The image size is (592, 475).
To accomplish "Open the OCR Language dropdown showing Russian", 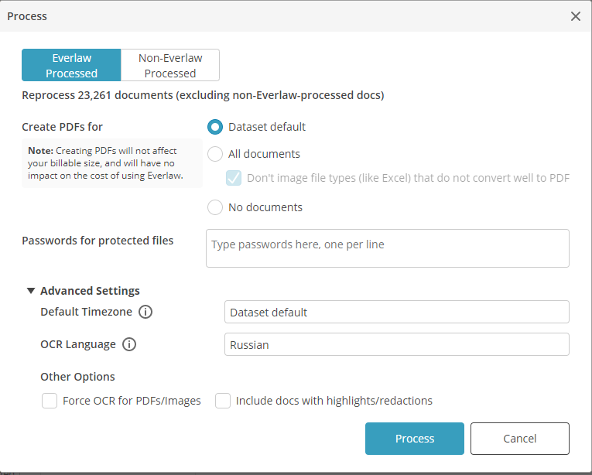I will (396, 344).
